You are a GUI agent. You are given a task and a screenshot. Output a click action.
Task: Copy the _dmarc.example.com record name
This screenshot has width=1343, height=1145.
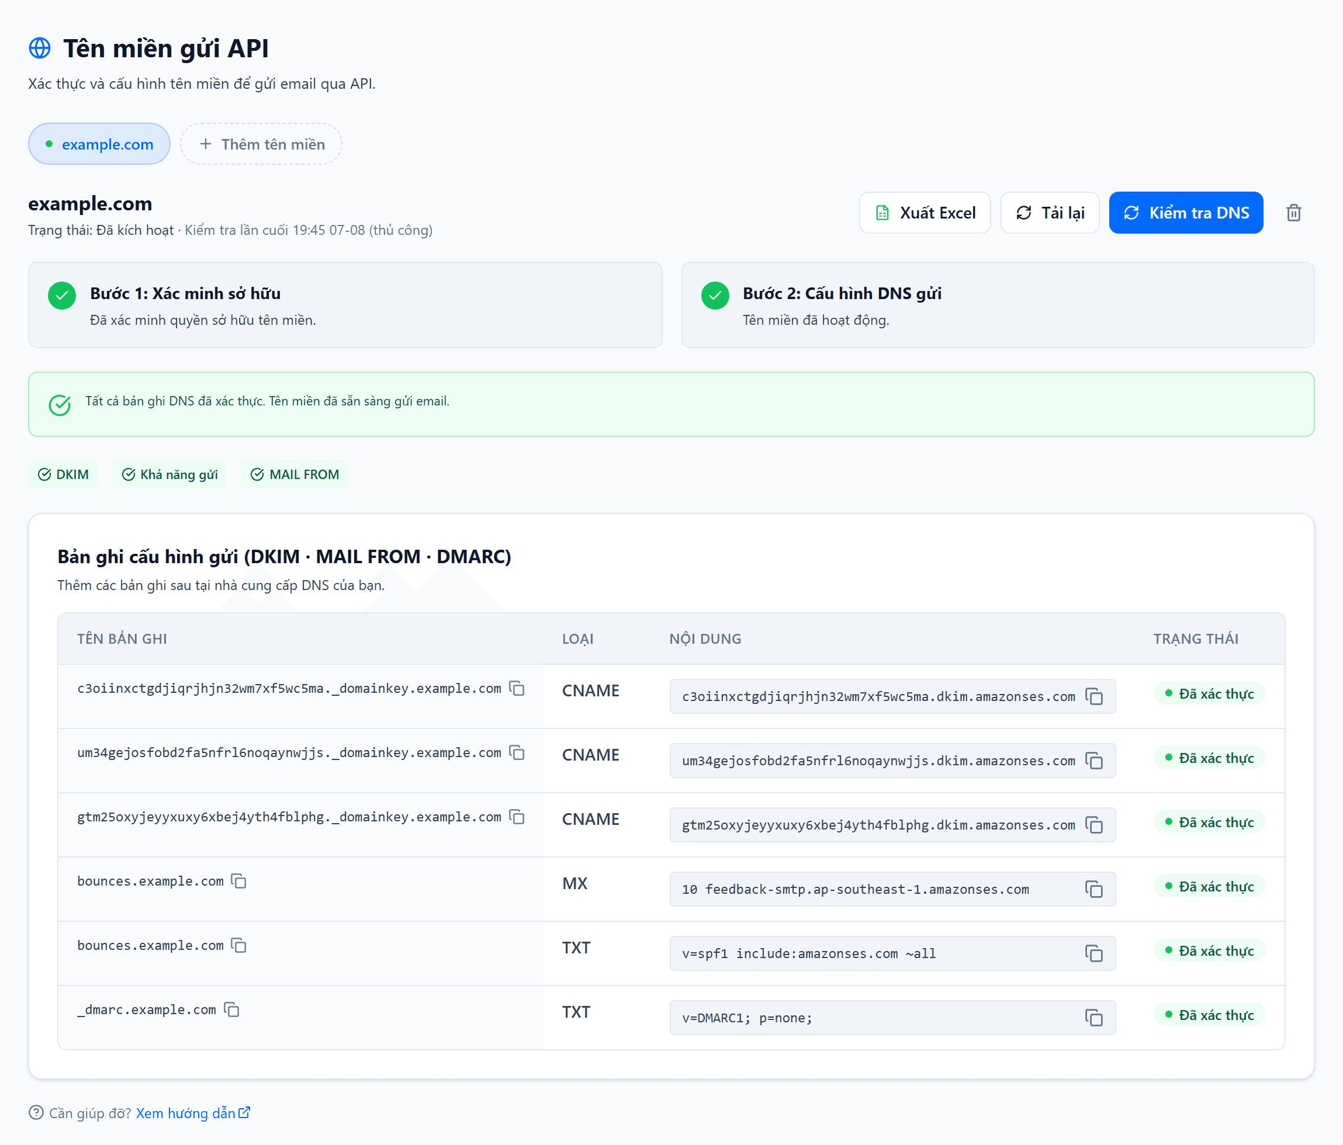(231, 1009)
